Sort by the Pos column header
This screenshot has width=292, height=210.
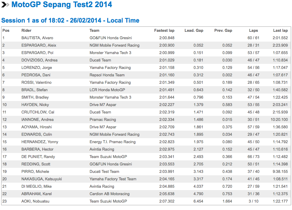(x=6, y=31)
